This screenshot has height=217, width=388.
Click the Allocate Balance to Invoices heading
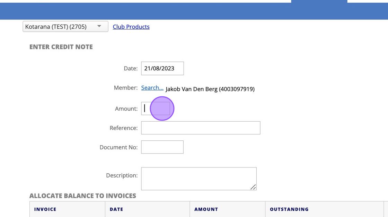click(83, 196)
